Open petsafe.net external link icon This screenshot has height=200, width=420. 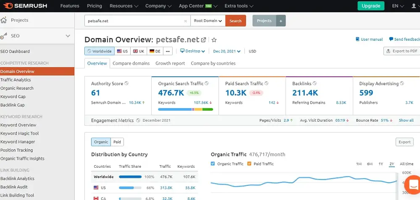(203, 40)
